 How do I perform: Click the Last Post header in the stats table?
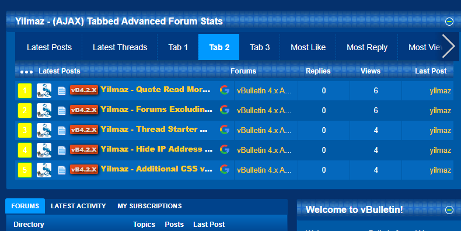pyautogui.click(x=431, y=71)
